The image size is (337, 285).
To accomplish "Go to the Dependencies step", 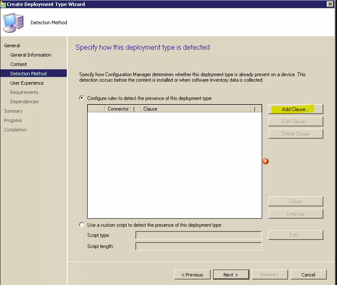I will [25, 102].
